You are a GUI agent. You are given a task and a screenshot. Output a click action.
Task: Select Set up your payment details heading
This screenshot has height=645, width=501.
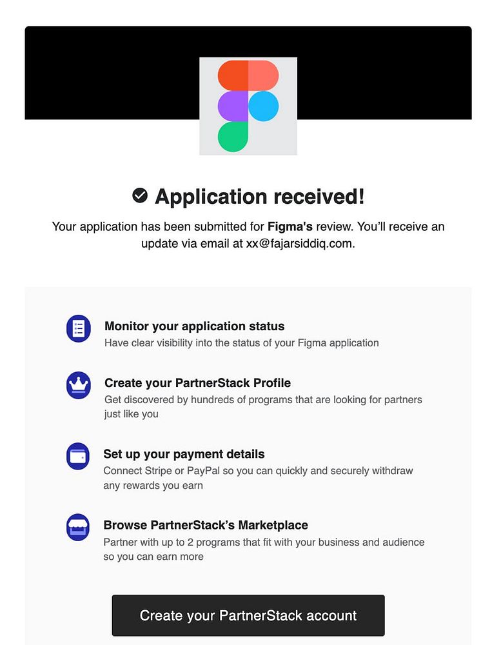pyautogui.click(x=184, y=454)
